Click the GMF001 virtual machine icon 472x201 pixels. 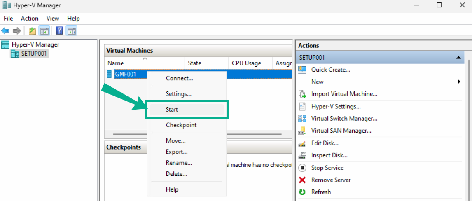(110, 74)
